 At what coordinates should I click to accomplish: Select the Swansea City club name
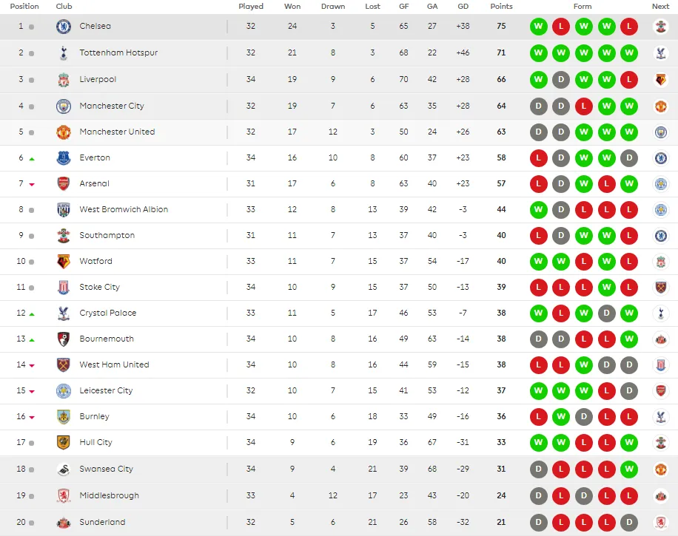106,469
